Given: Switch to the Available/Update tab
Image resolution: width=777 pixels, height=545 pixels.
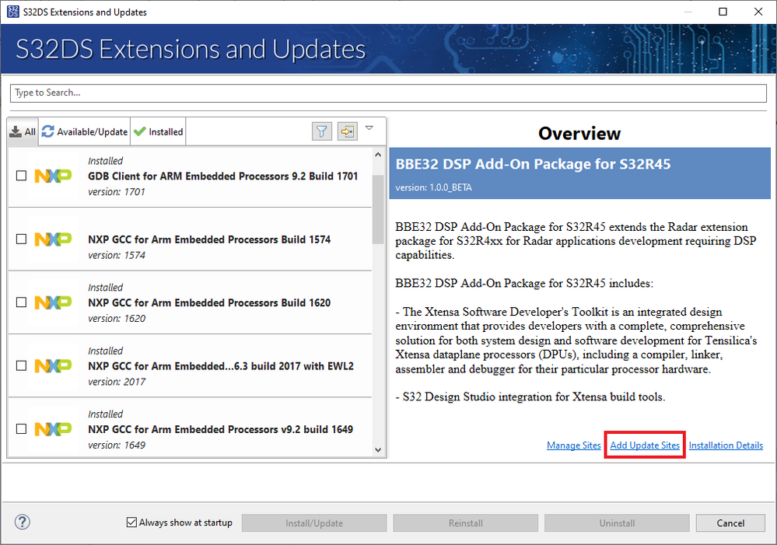Looking at the screenshot, I should [85, 132].
